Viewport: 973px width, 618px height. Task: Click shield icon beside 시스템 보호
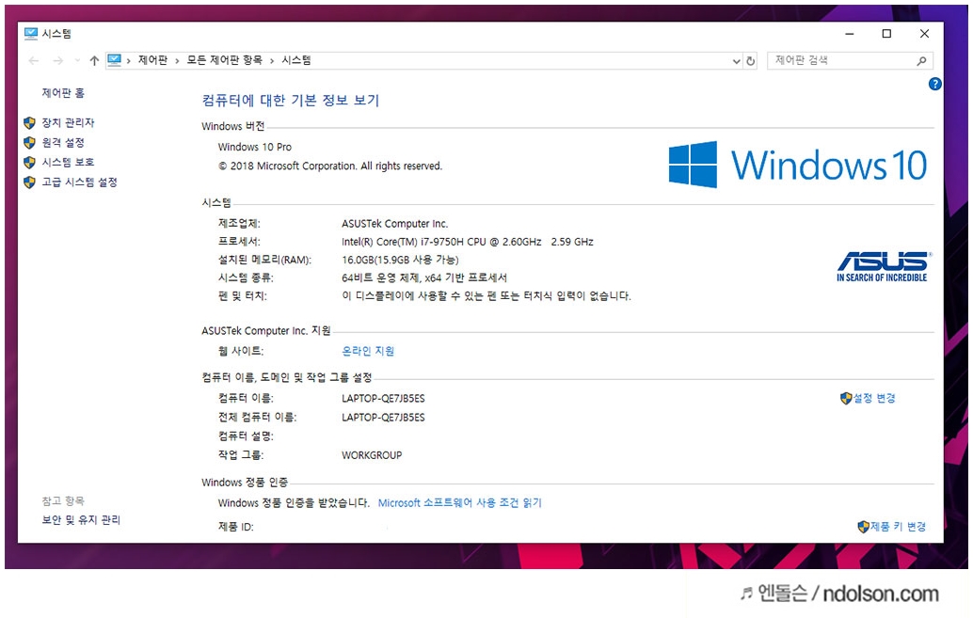29,163
